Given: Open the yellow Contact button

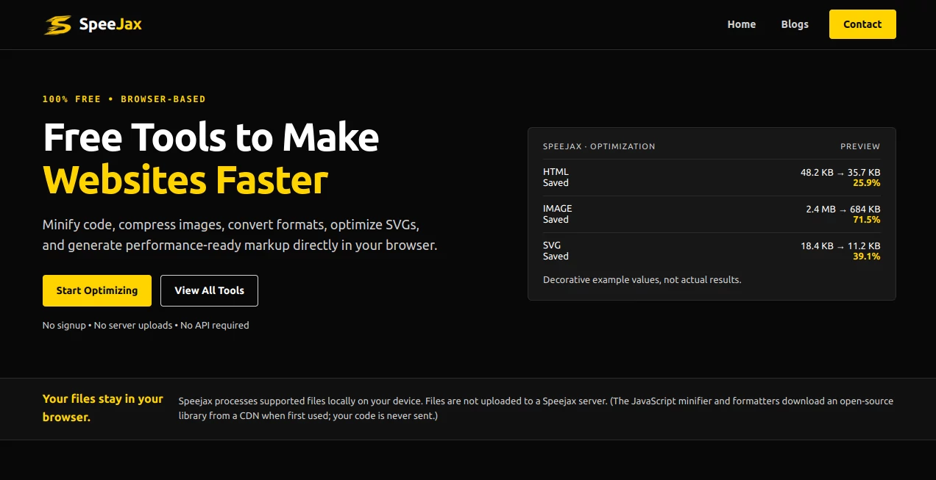Looking at the screenshot, I should [862, 24].
